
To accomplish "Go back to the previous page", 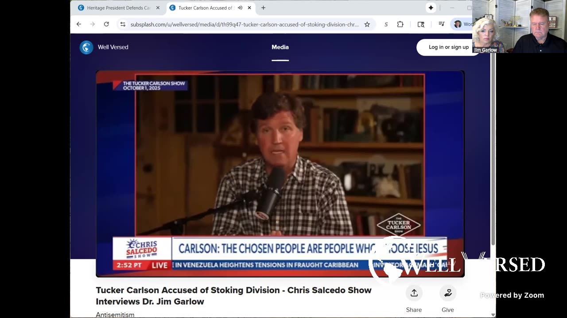I will coord(79,24).
